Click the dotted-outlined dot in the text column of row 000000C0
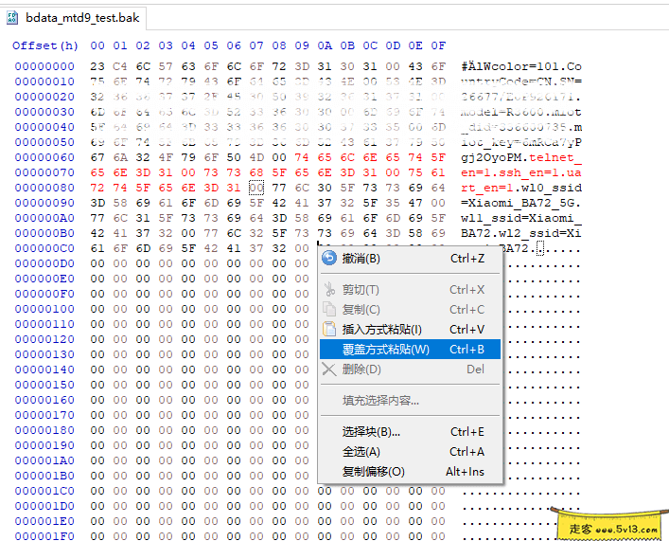The image size is (669, 541). point(540,248)
